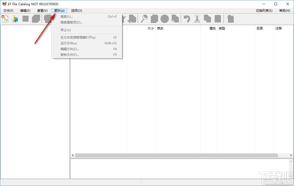Click the 修改 column header
Screen dimensions: 294x186
pos(160,28)
